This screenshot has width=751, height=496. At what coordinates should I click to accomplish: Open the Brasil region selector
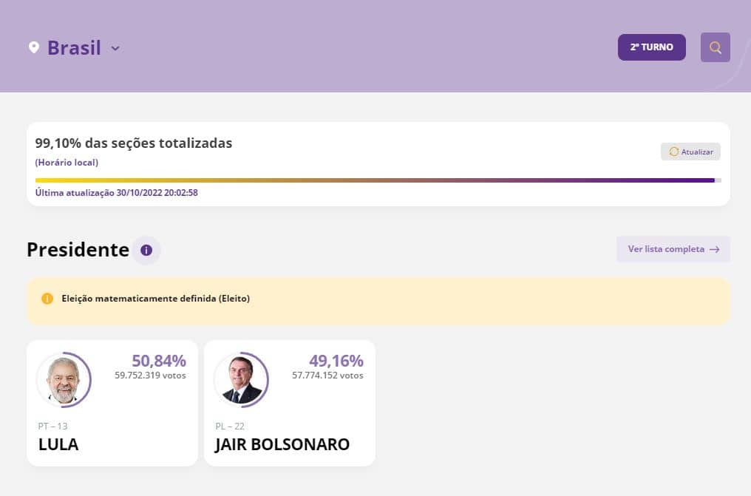(74, 48)
